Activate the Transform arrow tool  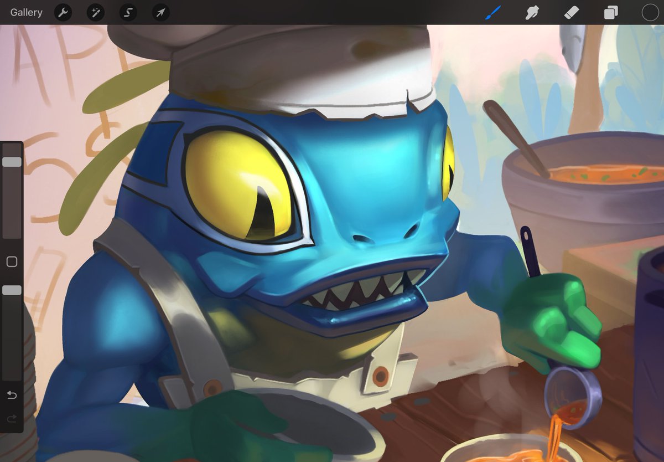coord(161,12)
